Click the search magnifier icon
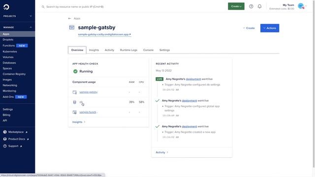315x177 pixels. point(43,7)
